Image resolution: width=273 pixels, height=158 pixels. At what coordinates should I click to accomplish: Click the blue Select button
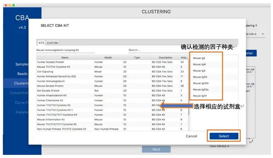click(x=224, y=136)
